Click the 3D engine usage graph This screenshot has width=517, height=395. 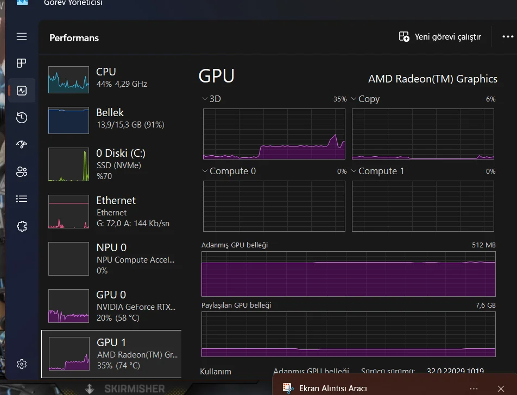pyautogui.click(x=274, y=134)
